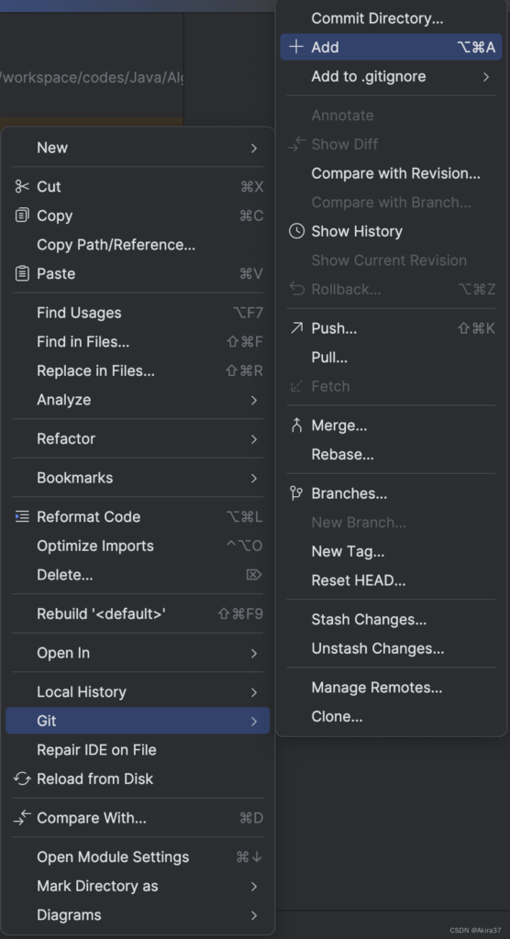Click the Reload from Disk icon

coord(22,779)
